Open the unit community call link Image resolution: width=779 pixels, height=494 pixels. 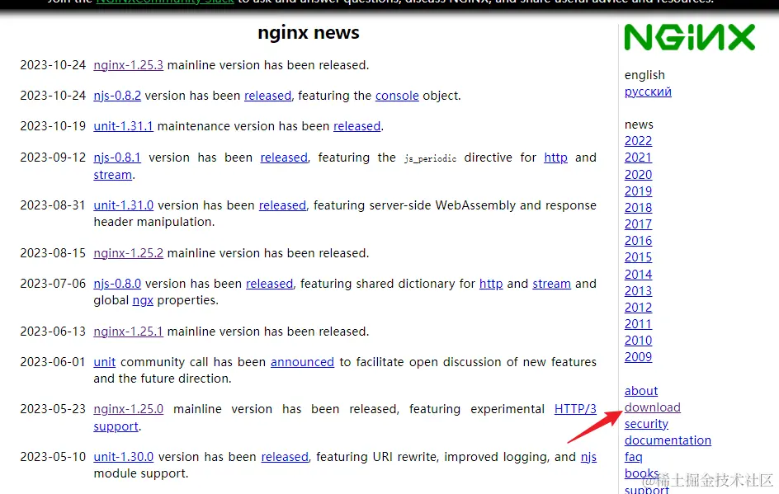pyautogui.click(x=104, y=362)
